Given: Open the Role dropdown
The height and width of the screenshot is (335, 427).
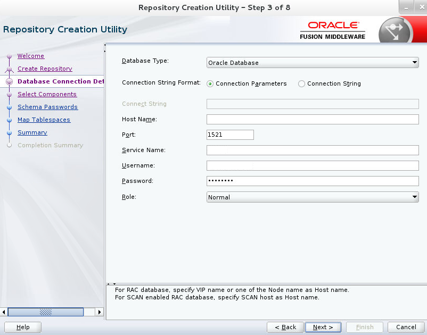Looking at the screenshot, I should click(x=313, y=197).
